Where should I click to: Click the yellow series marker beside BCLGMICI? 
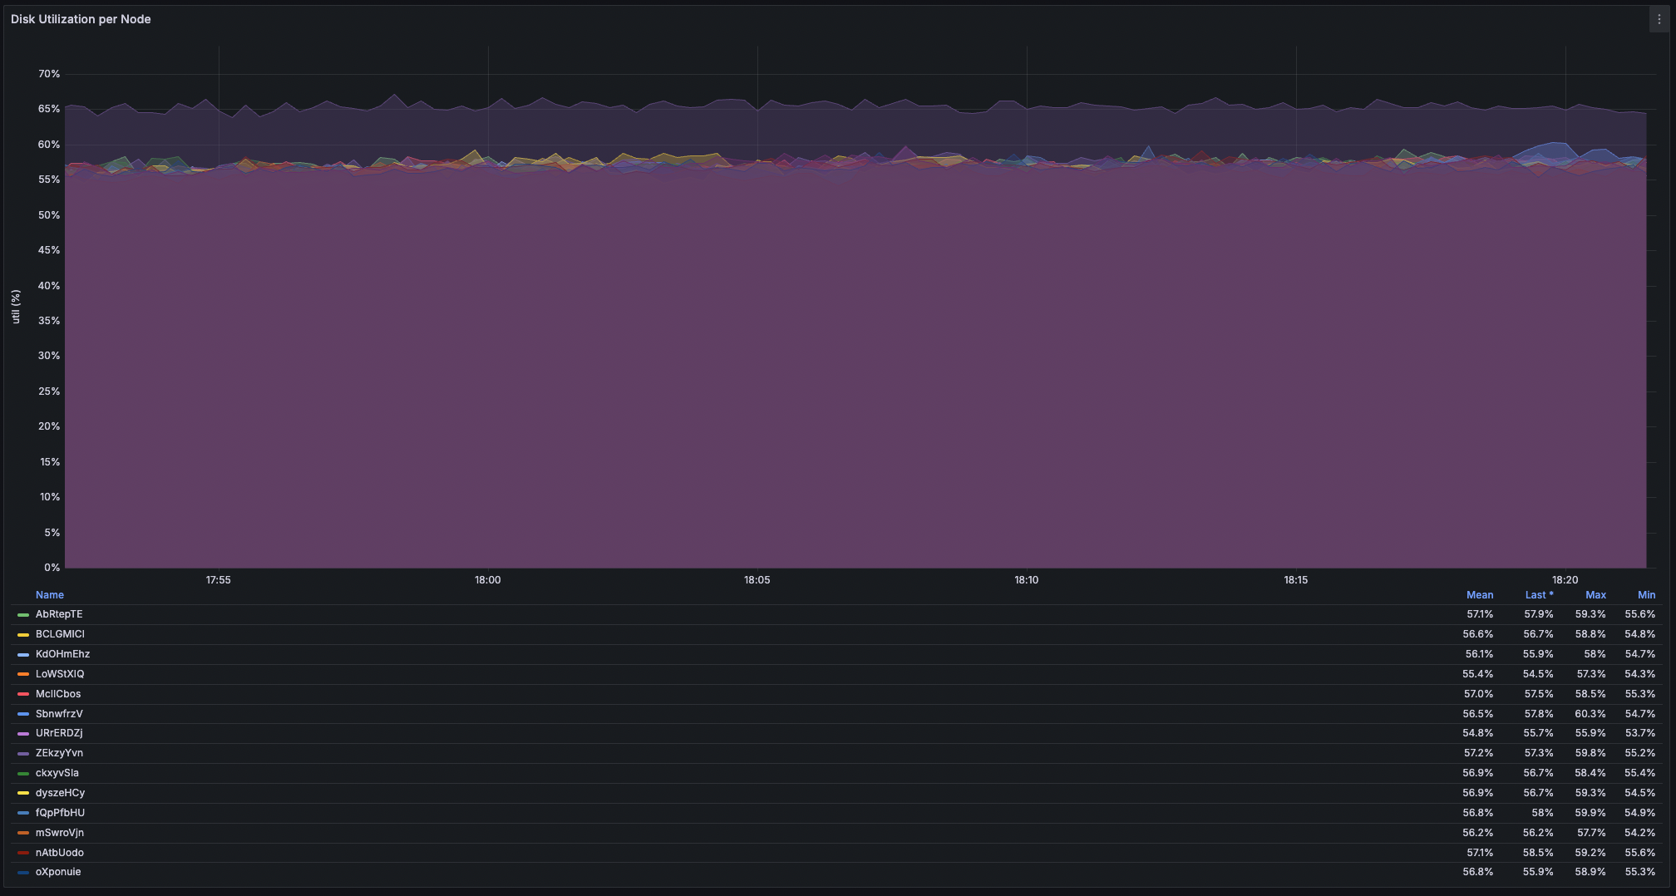point(22,634)
